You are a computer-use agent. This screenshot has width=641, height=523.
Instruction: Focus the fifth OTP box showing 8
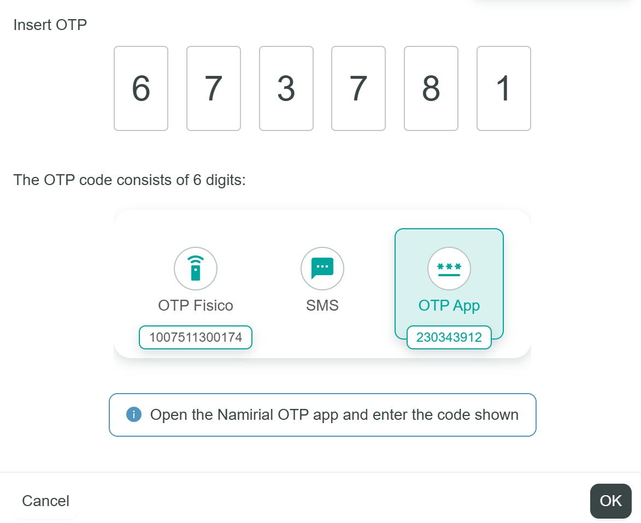431,88
